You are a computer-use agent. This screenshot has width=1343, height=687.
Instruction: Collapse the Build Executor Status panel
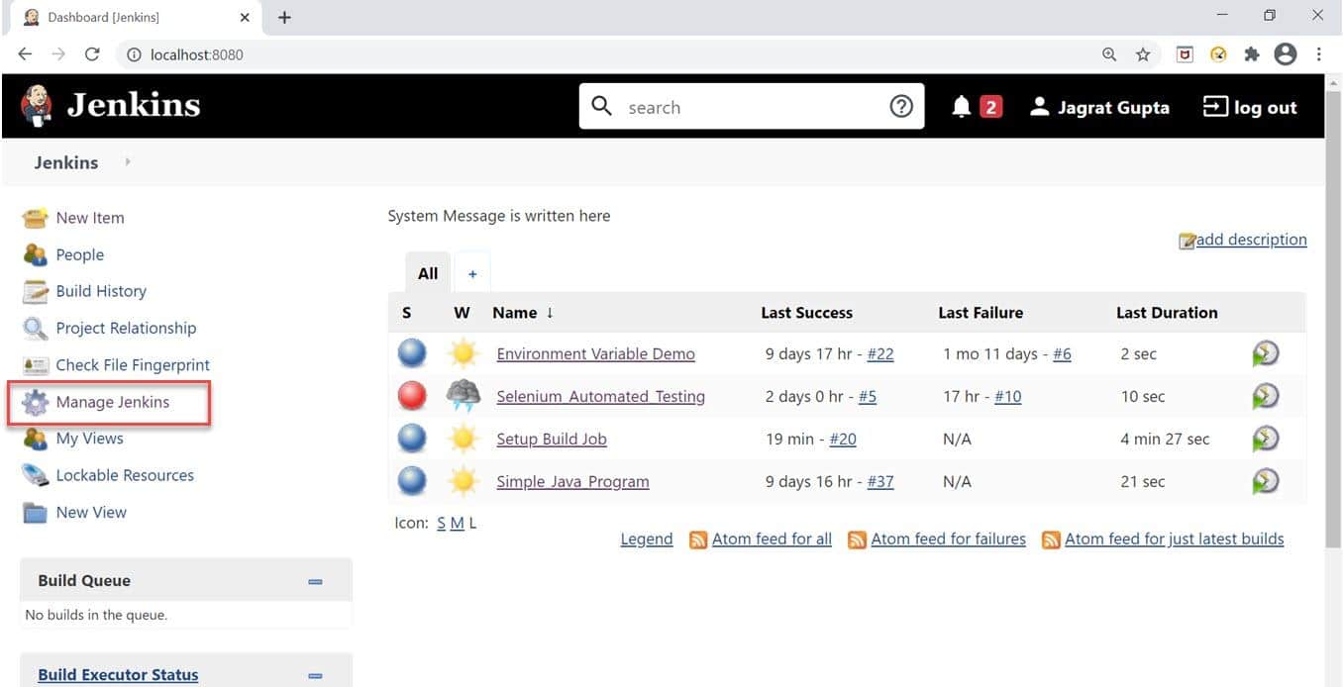[x=315, y=675]
